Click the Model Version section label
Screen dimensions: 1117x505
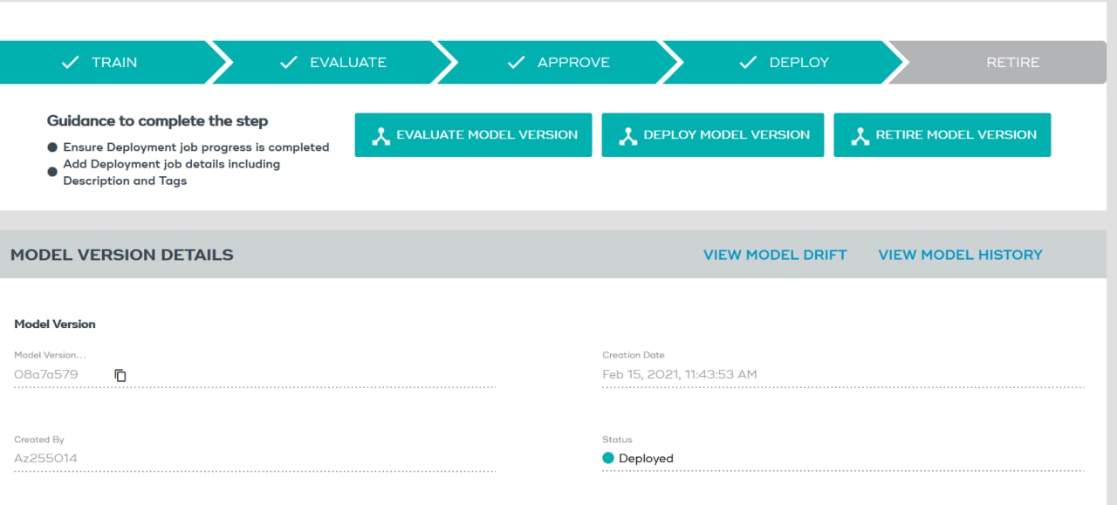coord(55,324)
